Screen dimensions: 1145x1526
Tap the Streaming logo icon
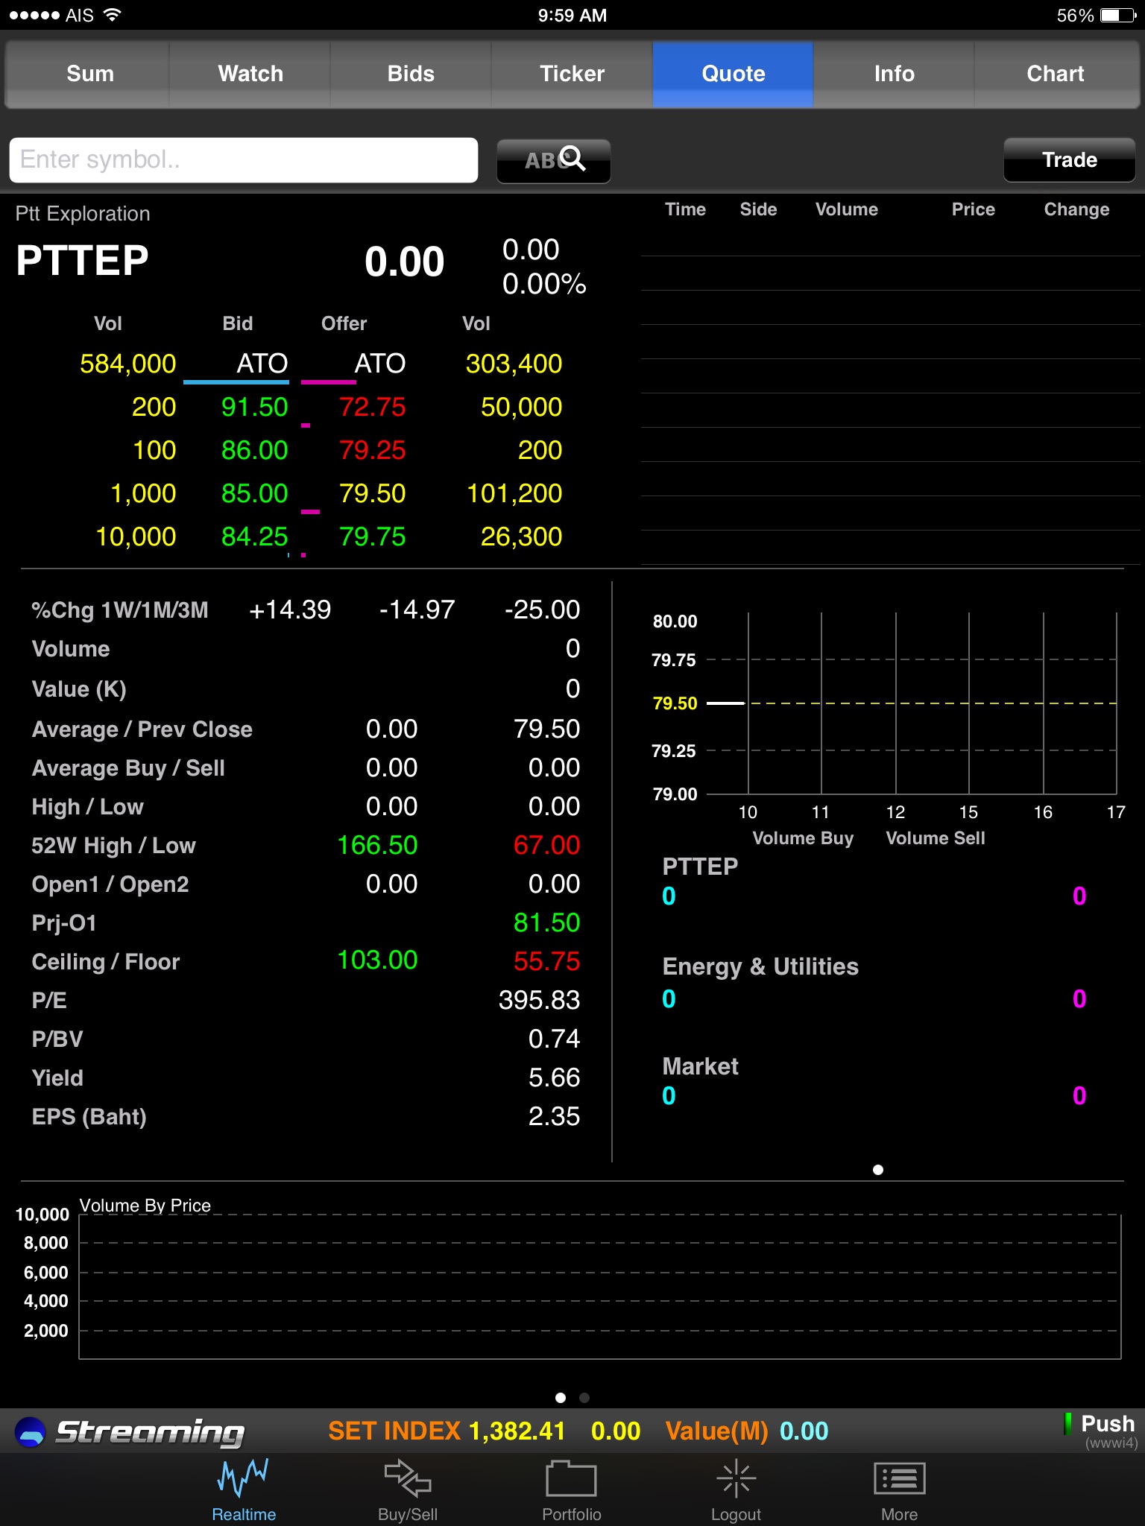coord(31,1431)
